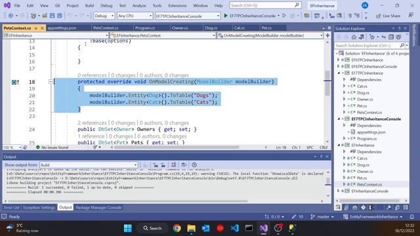The height and width of the screenshot is (236, 420).
Task: Click the Save file toolbar icon
Action: coord(52,16)
